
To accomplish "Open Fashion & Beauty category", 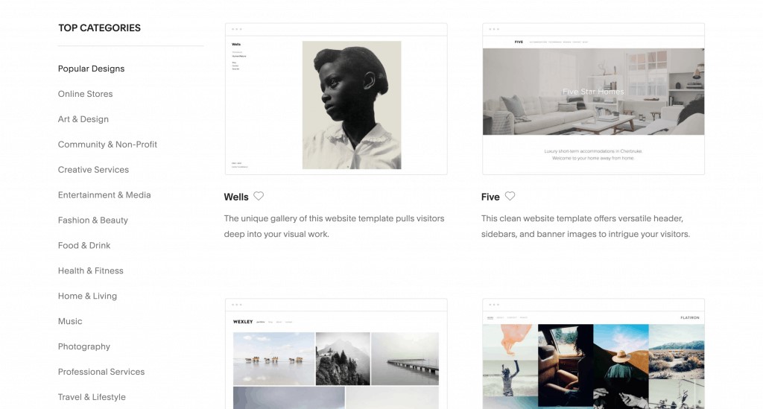I will pyautogui.click(x=93, y=221).
